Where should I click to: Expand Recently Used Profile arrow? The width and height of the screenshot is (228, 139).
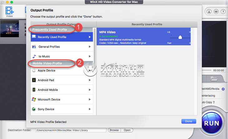click(x=90, y=37)
